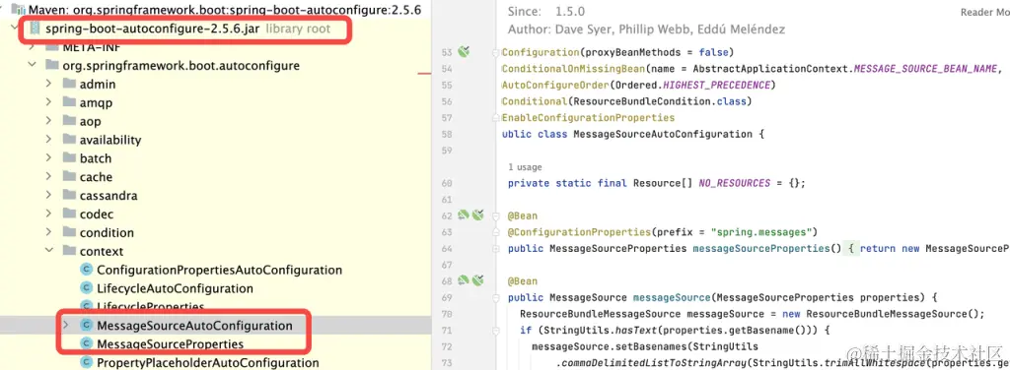This screenshot has height=370, width=1010.
Task: Click the Maven library icon
Action: point(18,10)
